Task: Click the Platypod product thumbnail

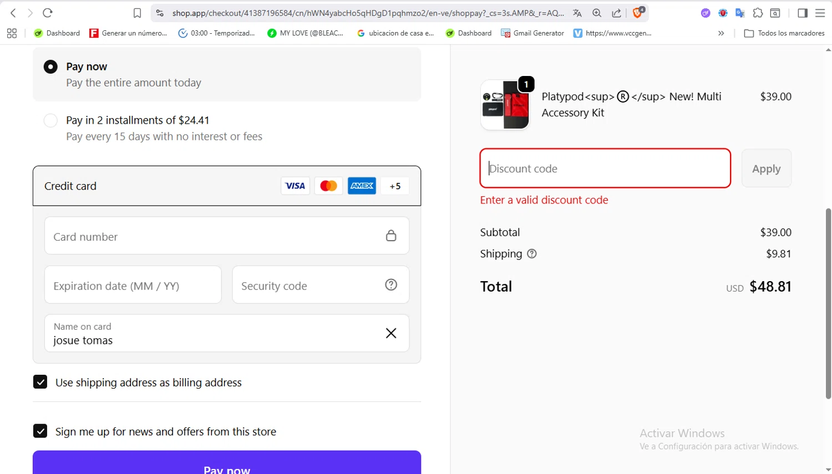Action: pos(505,104)
